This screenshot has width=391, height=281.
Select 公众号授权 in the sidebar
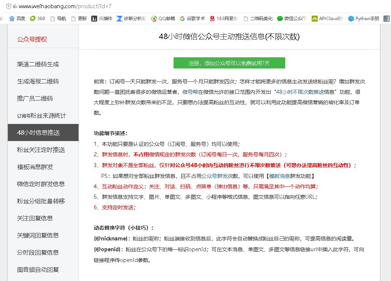32,39
